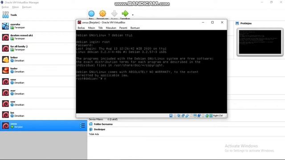Click the VirtualBox Manager title bar icon
This screenshot has width=285, height=160.
click(x=2, y=2)
